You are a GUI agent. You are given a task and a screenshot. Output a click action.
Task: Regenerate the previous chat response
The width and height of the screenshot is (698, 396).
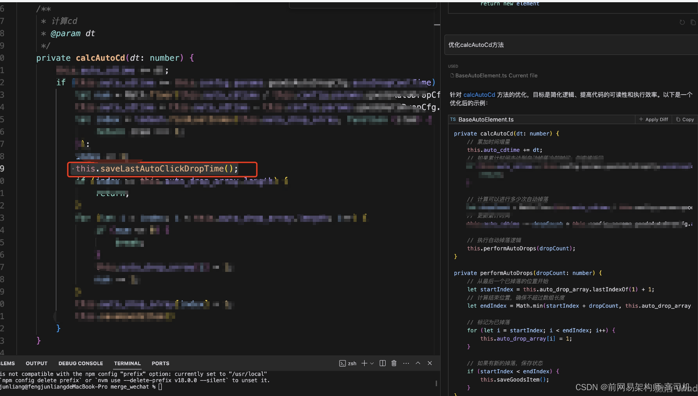(x=682, y=22)
